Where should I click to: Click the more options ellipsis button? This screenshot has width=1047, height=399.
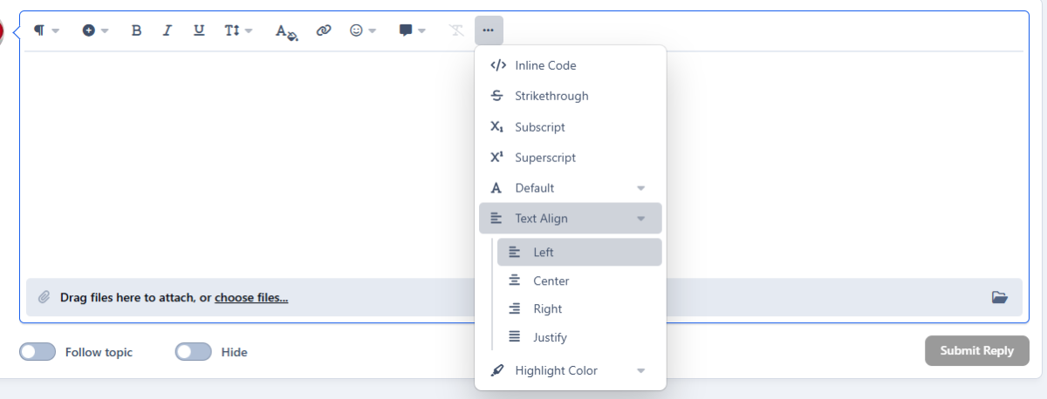click(x=489, y=30)
